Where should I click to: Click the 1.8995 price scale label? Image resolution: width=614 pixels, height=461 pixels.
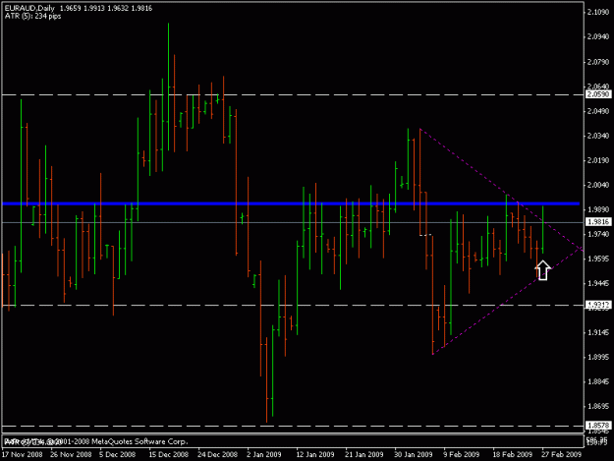click(x=598, y=357)
